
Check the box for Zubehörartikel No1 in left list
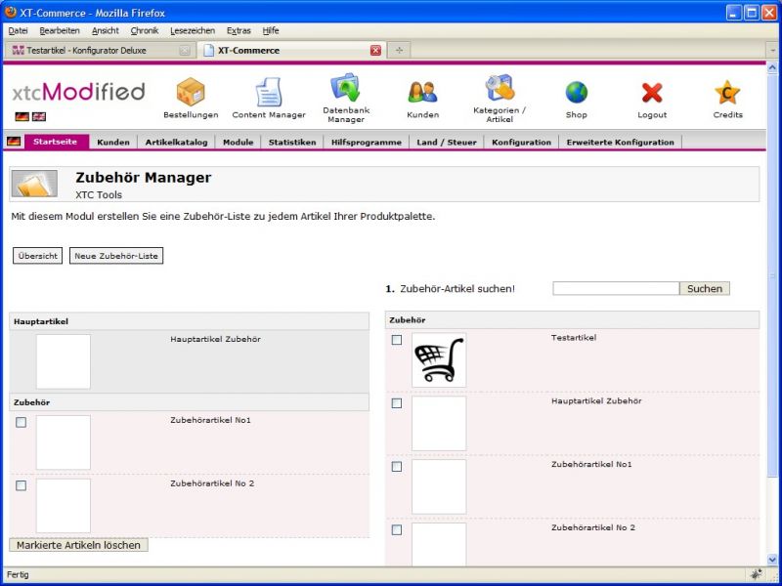(21, 422)
